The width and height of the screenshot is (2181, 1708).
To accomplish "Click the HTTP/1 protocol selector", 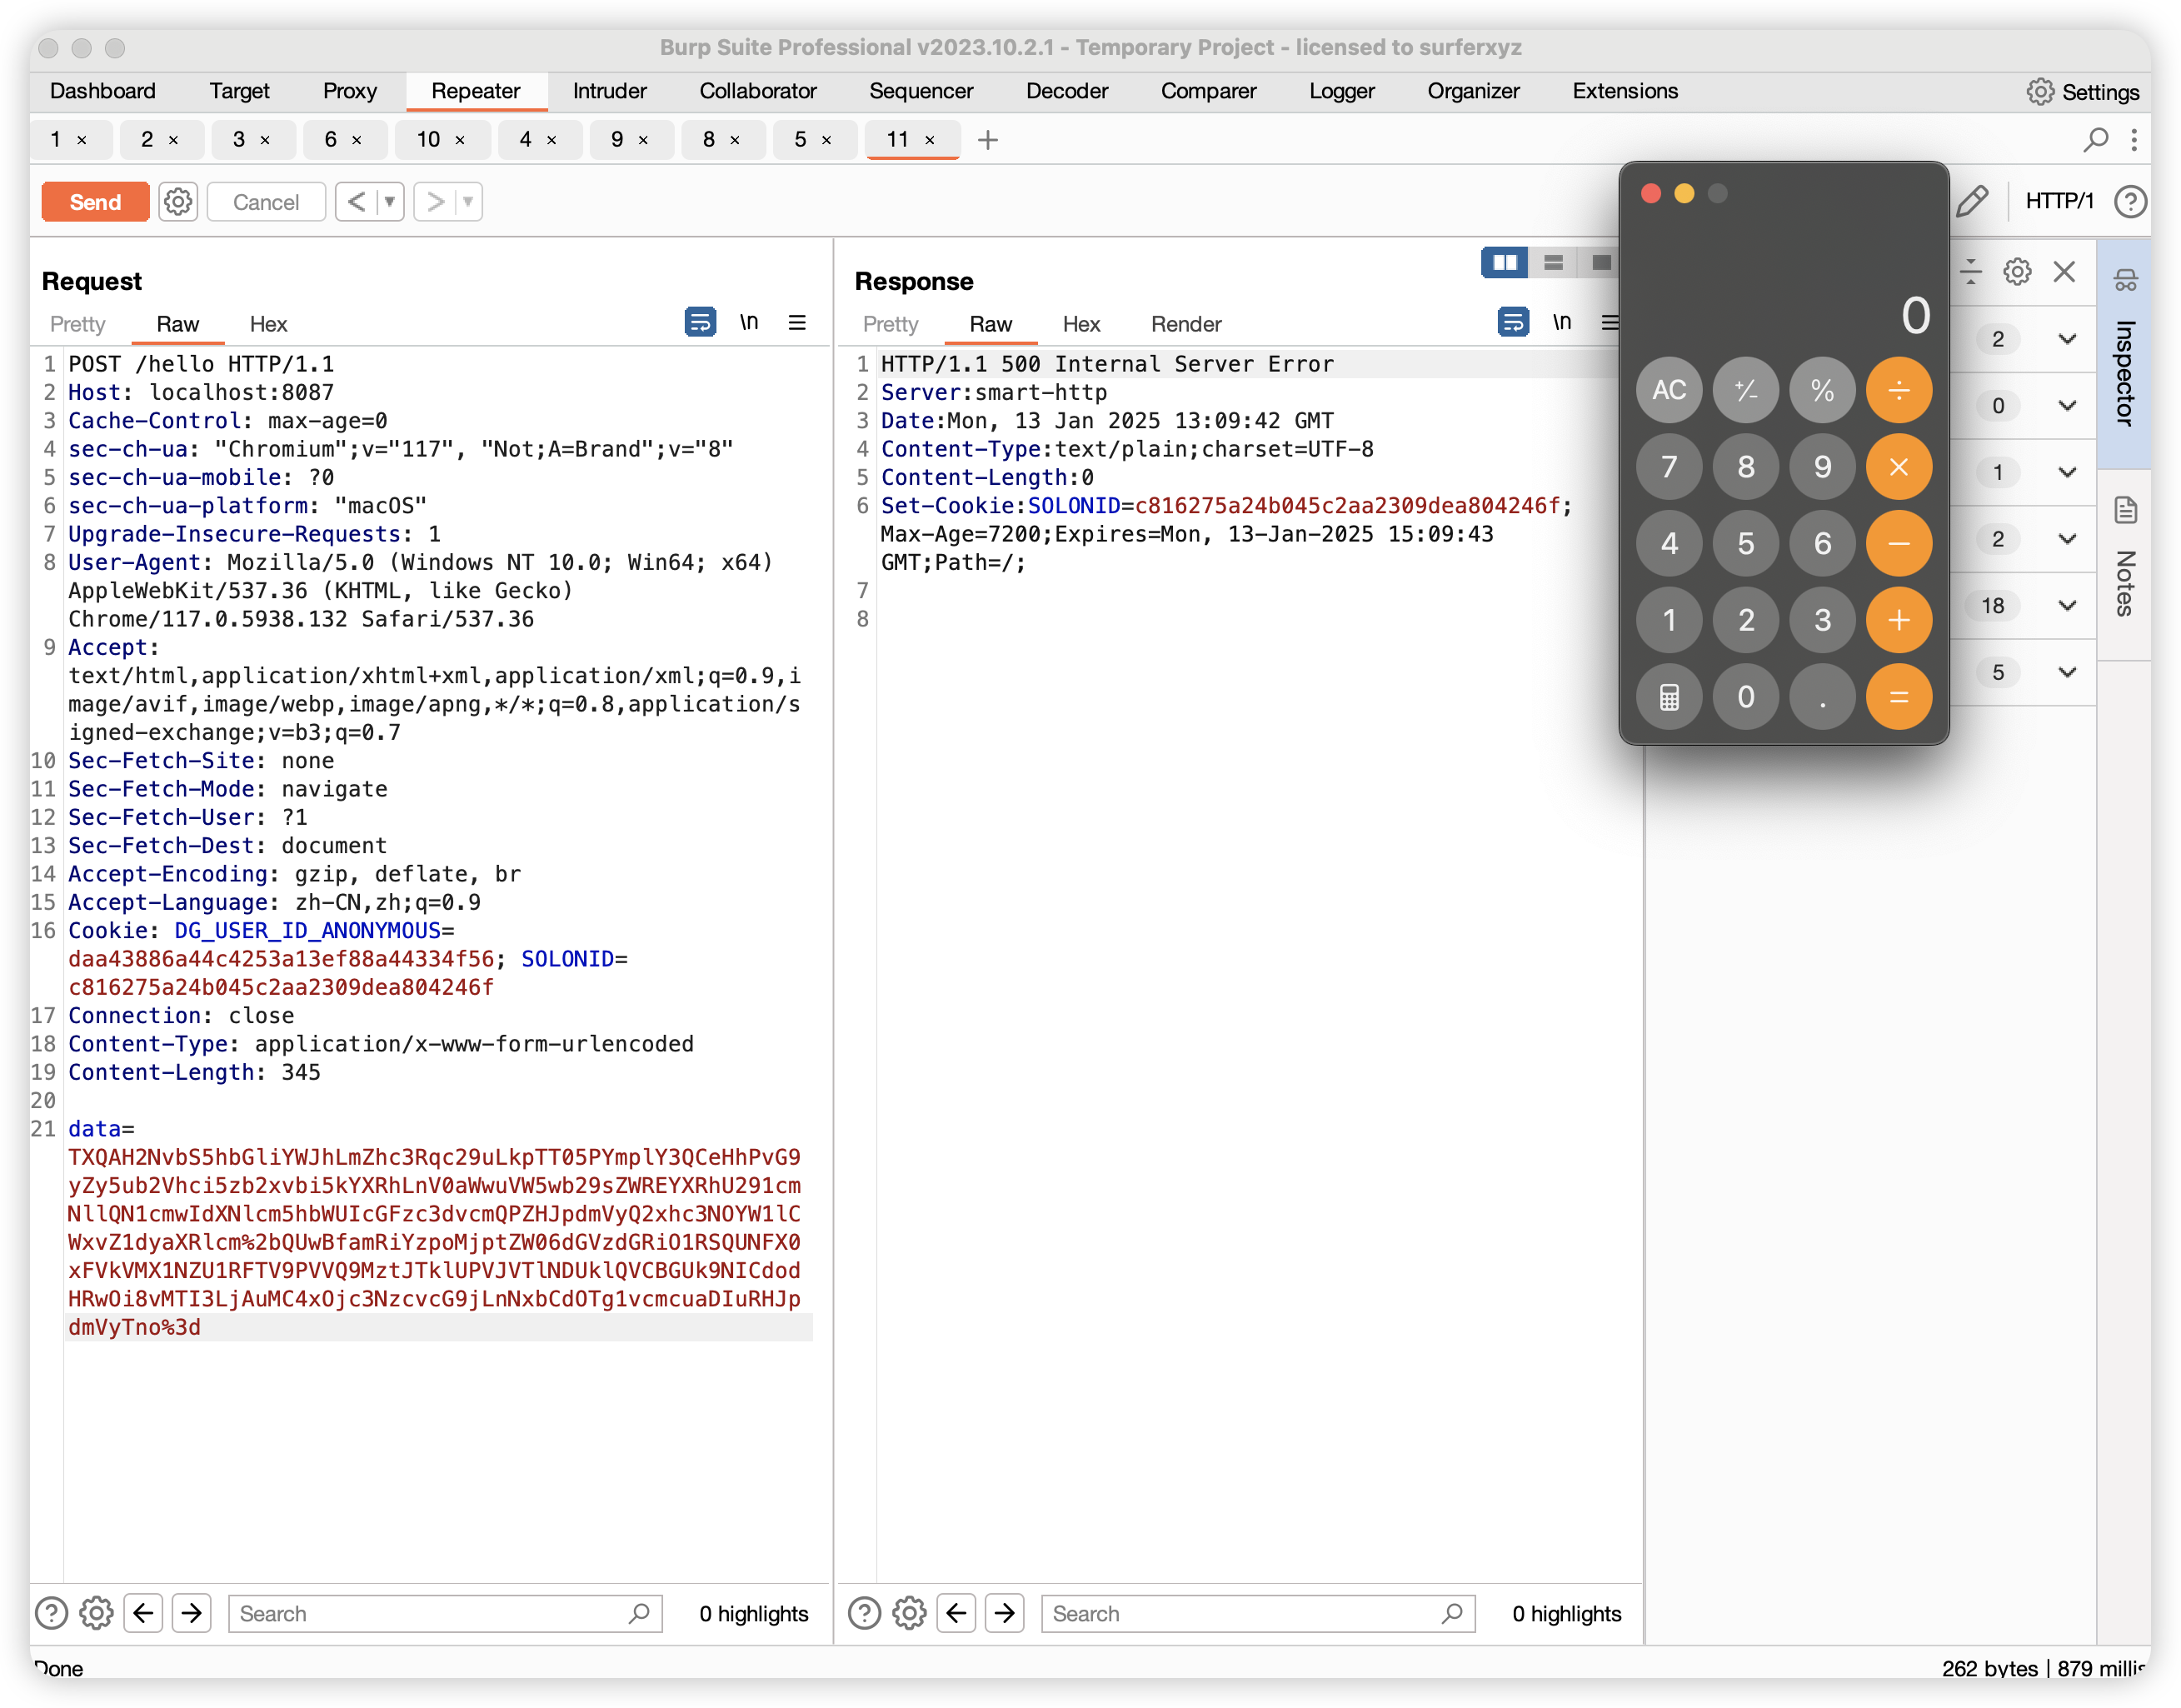I will tap(2059, 201).
